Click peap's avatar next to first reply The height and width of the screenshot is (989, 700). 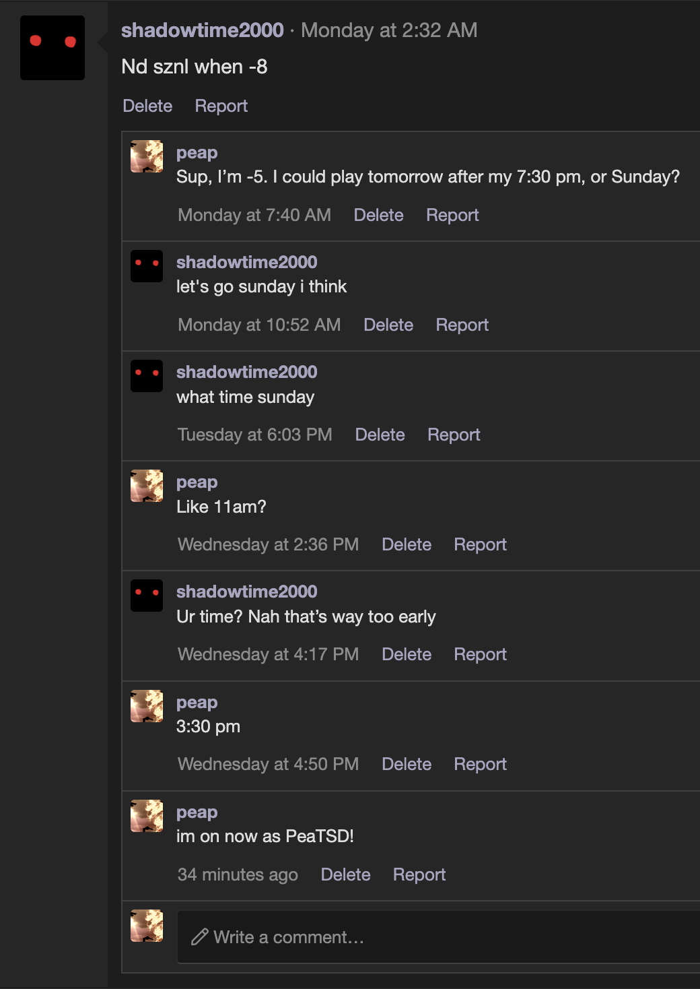pyautogui.click(x=146, y=156)
